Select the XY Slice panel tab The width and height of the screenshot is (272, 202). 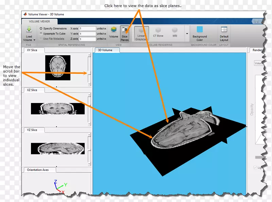click(x=32, y=50)
